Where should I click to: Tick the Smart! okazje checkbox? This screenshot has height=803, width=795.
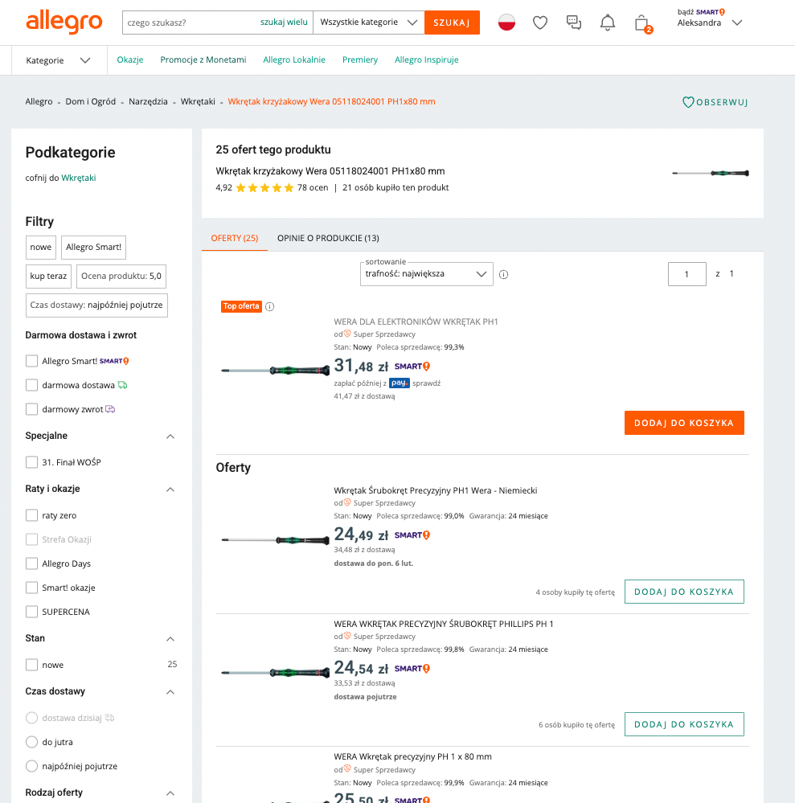(32, 588)
